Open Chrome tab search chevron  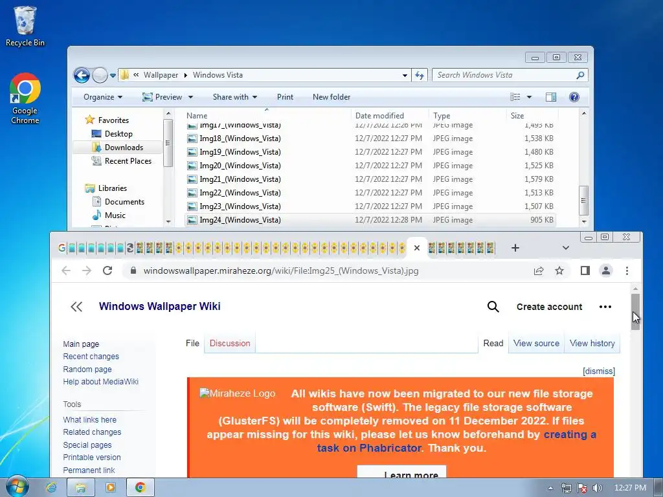click(x=565, y=248)
